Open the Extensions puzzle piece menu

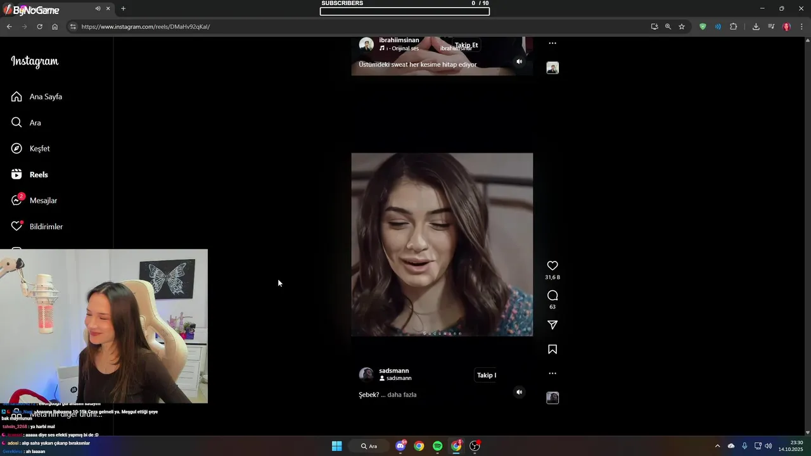point(734,27)
